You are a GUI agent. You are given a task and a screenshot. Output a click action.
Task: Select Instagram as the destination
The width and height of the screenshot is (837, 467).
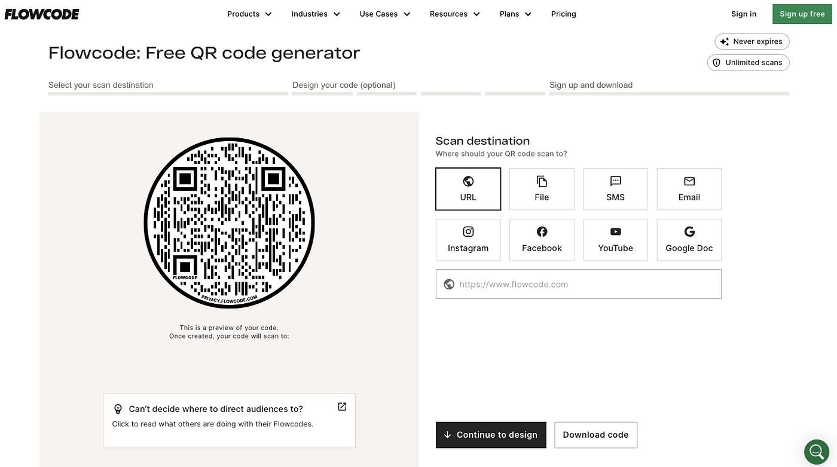468,239
